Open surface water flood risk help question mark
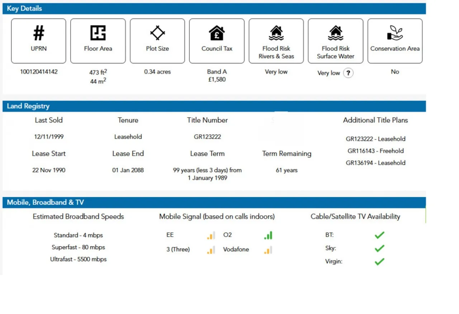459x314 pixels. coord(348,73)
